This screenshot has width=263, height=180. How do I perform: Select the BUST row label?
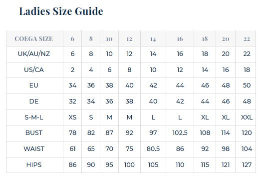34,133
